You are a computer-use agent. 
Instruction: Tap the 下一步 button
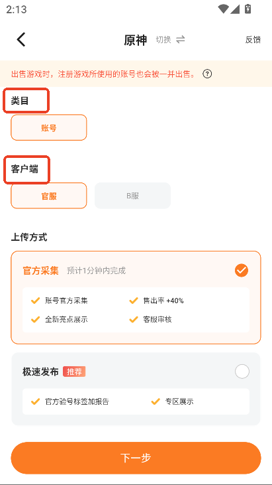(136, 458)
